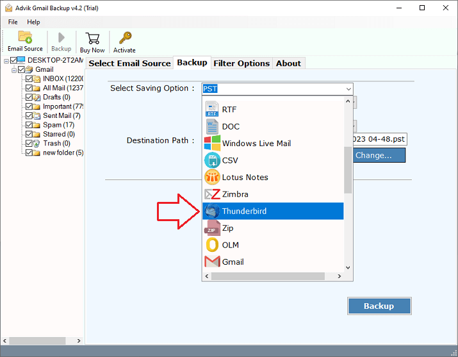Screen dimensions: 458x357
Task: Click the Trash recycle icon
Action: [x=37, y=144]
